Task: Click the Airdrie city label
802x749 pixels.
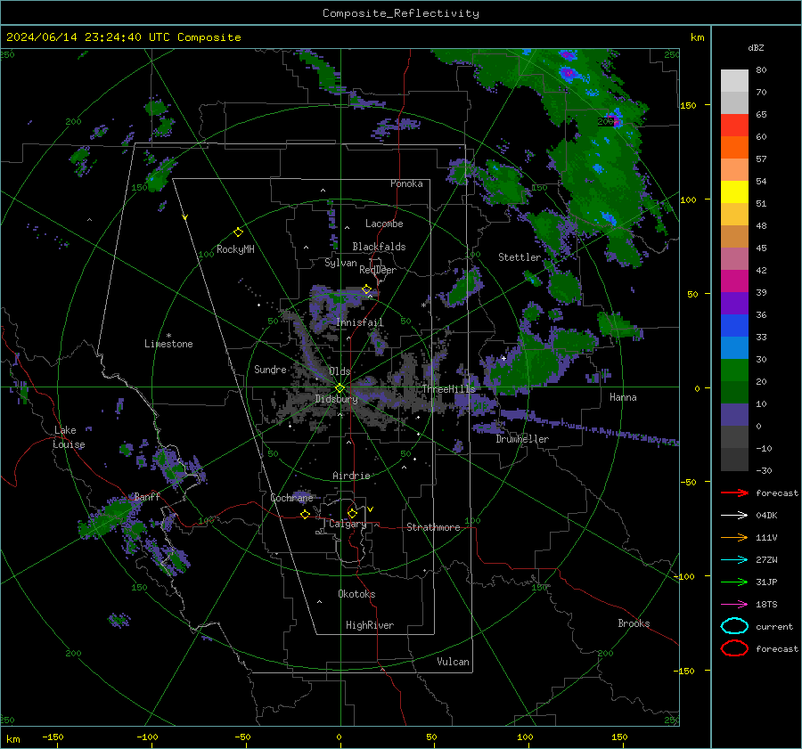Action: [x=351, y=476]
